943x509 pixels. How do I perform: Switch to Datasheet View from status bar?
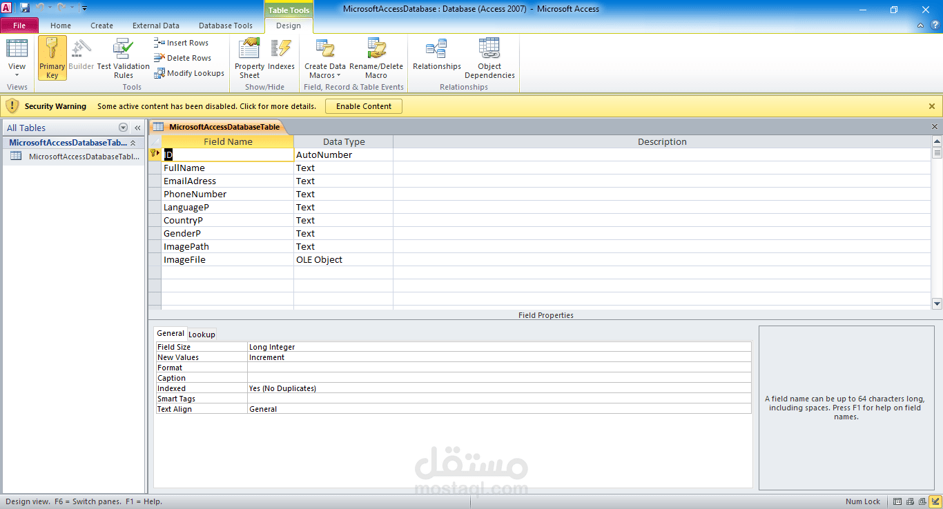pyautogui.click(x=897, y=501)
